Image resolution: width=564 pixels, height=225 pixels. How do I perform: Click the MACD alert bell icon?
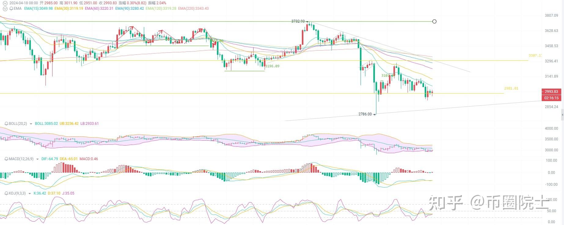coord(6,159)
